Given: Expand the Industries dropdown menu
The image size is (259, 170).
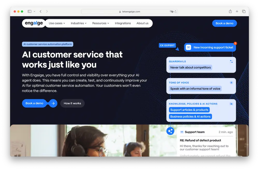Looking at the screenshot, I should 79,23.
